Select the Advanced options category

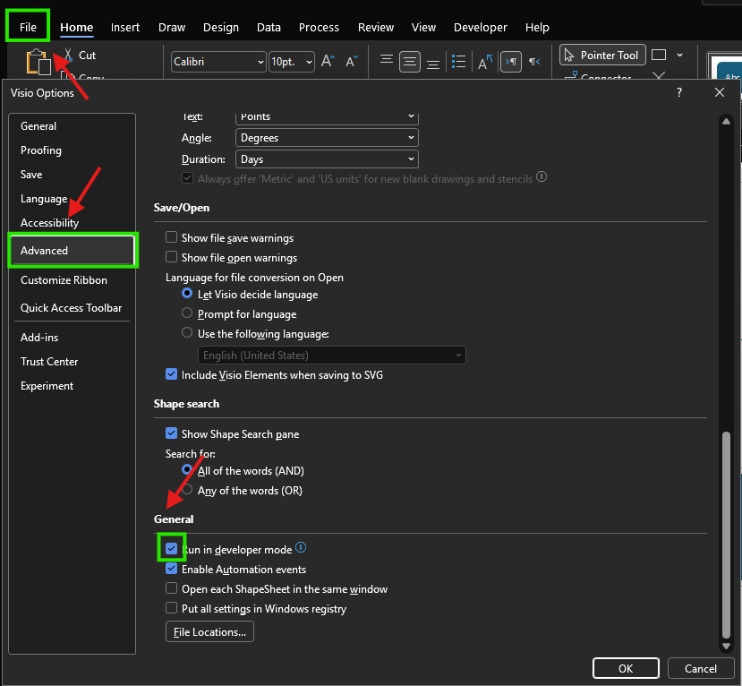[72, 251]
